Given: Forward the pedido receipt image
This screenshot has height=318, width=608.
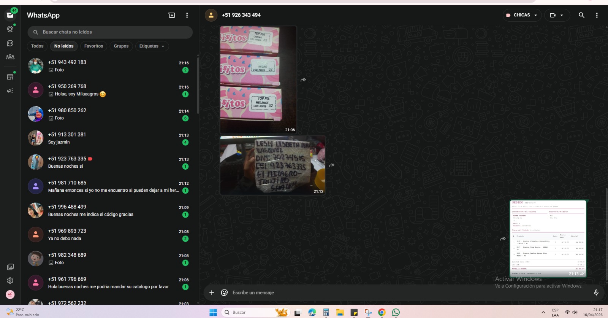Looking at the screenshot, I should (503, 239).
